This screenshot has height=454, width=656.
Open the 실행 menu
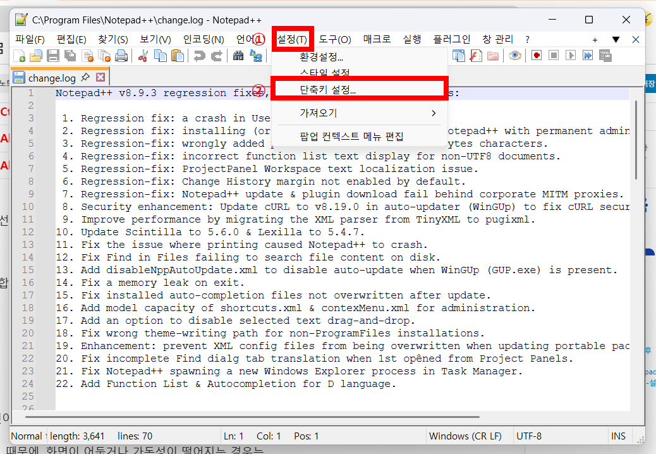click(412, 39)
